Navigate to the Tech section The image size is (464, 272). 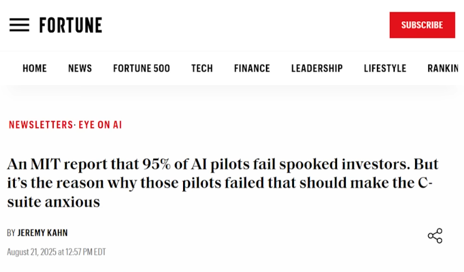(x=202, y=68)
